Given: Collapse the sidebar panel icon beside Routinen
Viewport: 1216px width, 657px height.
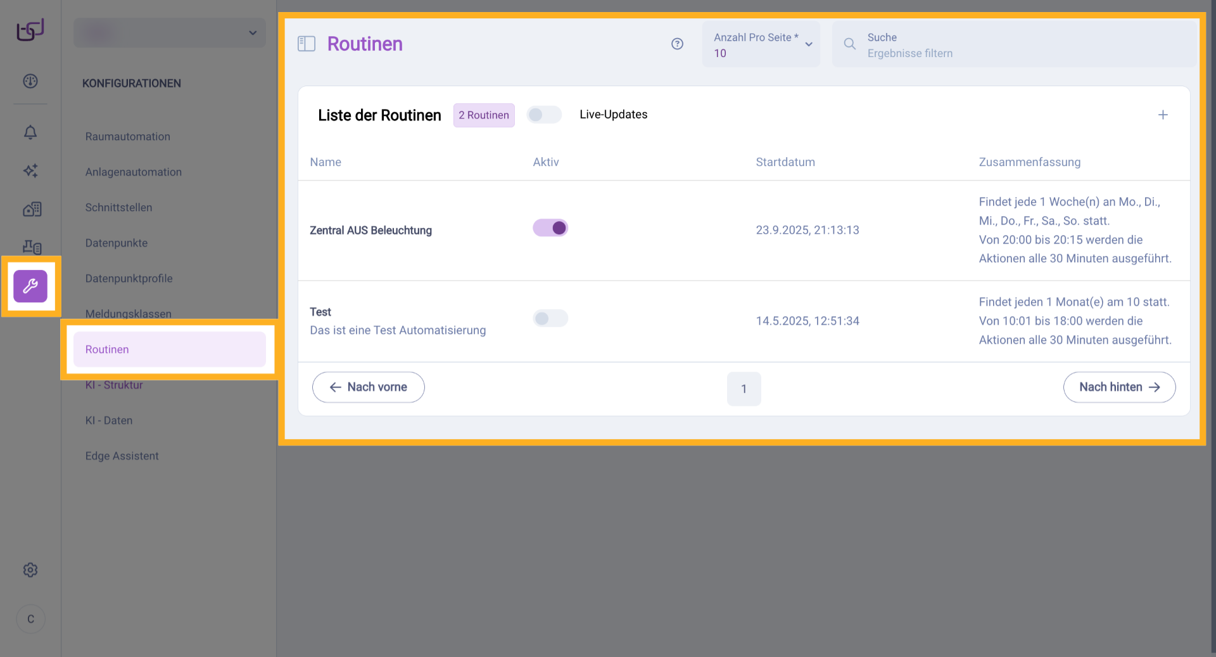Looking at the screenshot, I should pos(307,44).
